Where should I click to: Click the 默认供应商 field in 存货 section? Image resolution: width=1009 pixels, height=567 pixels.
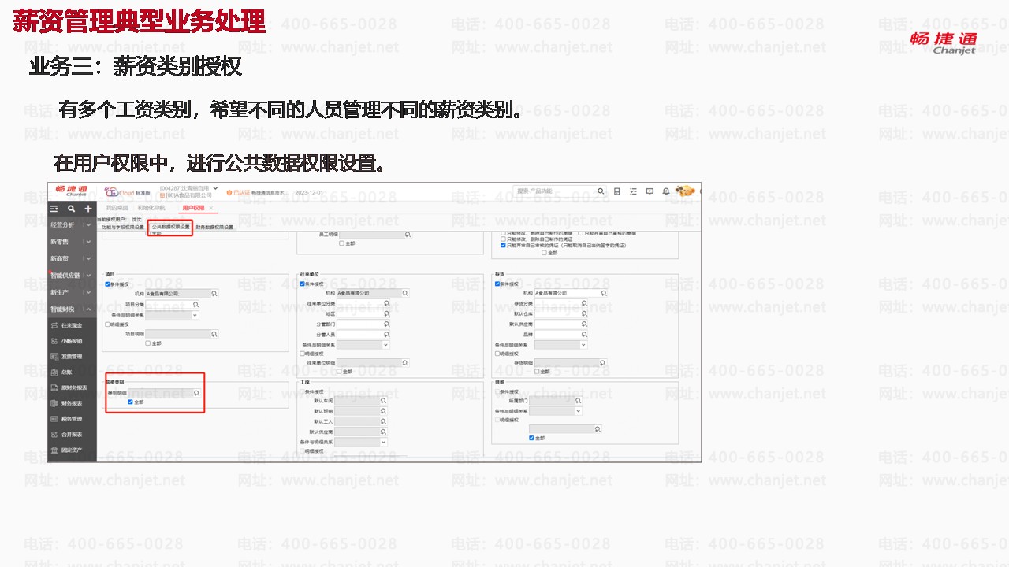tap(562, 324)
